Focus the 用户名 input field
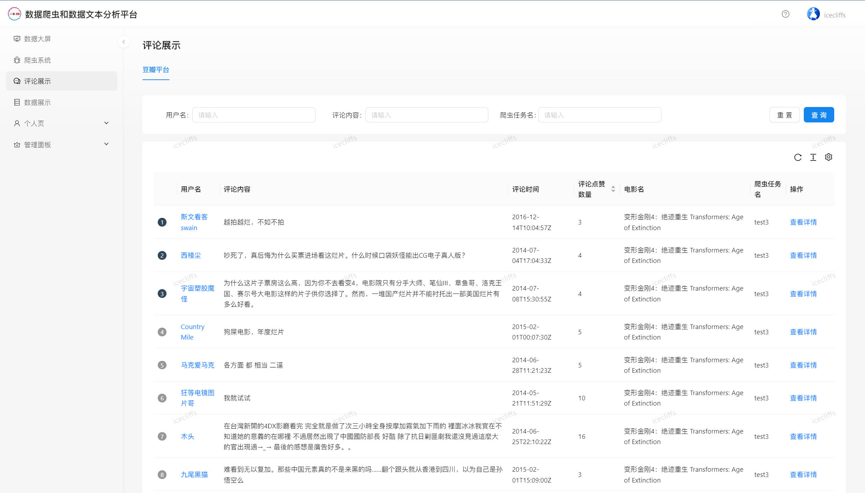The height and width of the screenshot is (493, 865). pyautogui.click(x=254, y=115)
